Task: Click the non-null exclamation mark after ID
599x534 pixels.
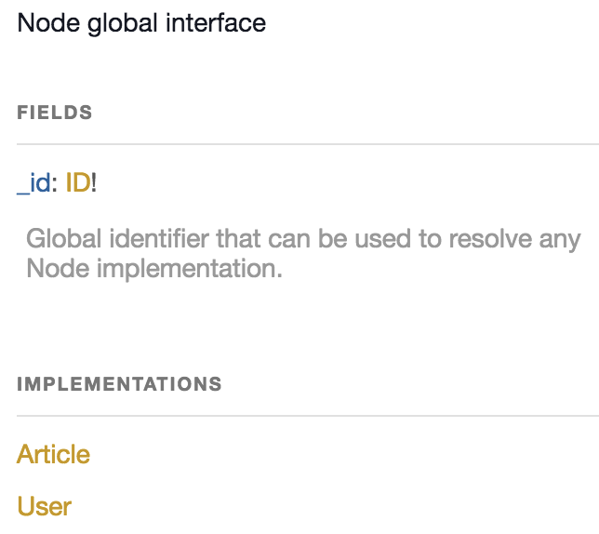Action: pyautogui.click(x=94, y=183)
